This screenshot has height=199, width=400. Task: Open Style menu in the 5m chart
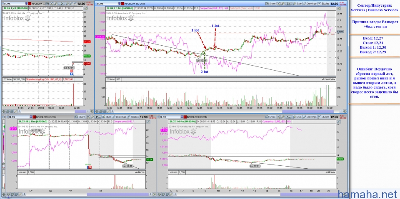pos(297,117)
